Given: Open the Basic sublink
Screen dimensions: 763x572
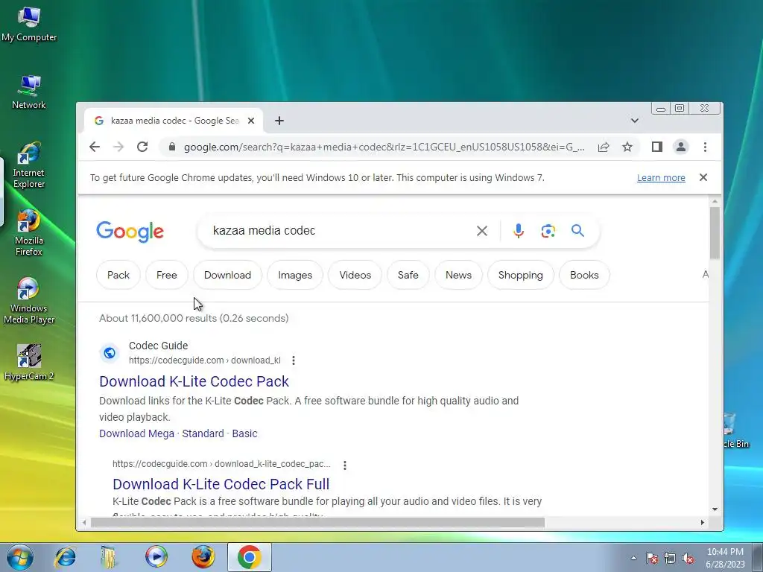Looking at the screenshot, I should click(x=244, y=433).
